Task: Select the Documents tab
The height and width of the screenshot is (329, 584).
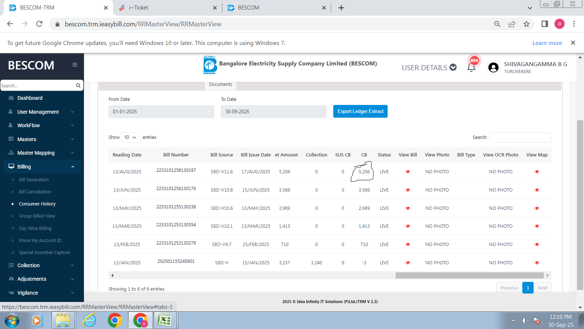Action: click(220, 84)
